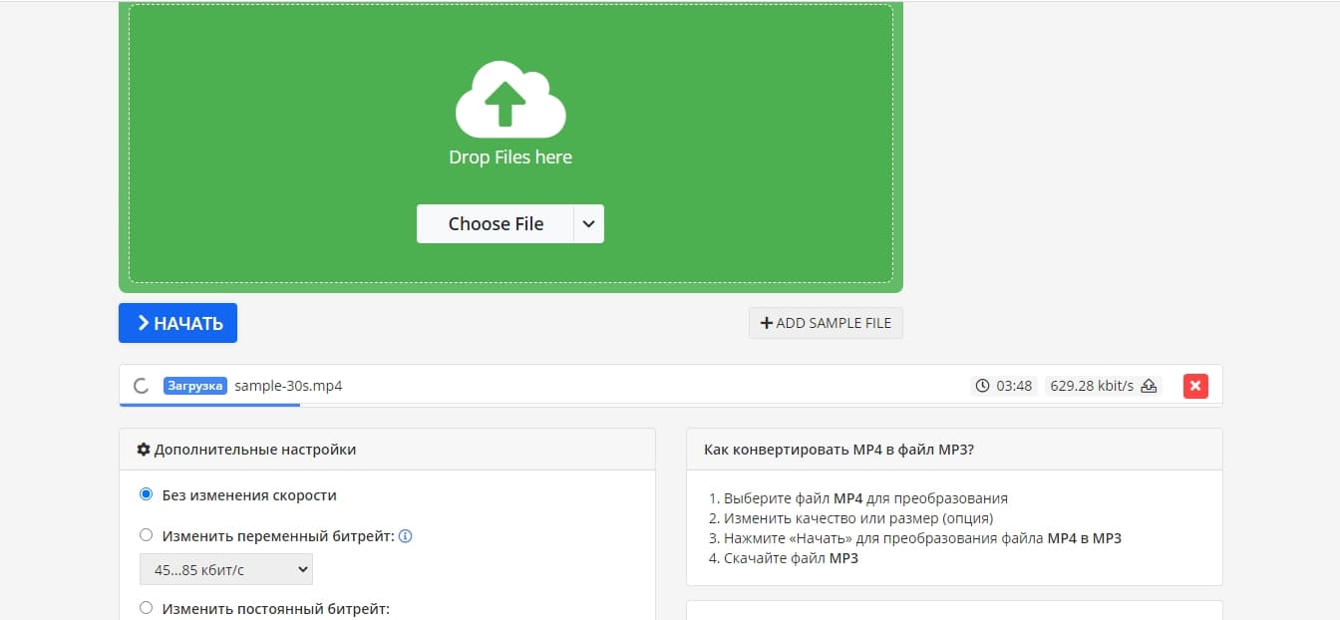The image size is (1340, 620).
Task: Click the arrow icon on the НАЧАТЬ button
Action: tap(144, 323)
